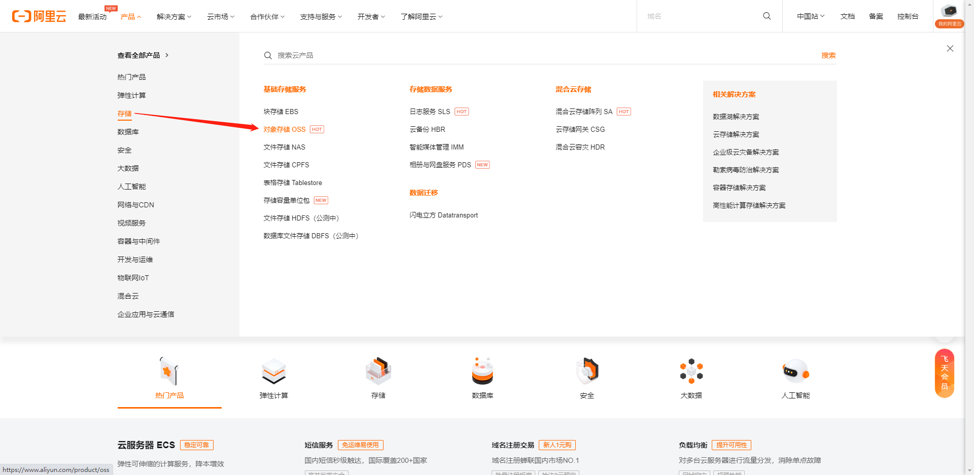Viewport: 974px width, 475px height.
Task: Expand the 合作伙伴 dropdown
Action: coord(267,17)
